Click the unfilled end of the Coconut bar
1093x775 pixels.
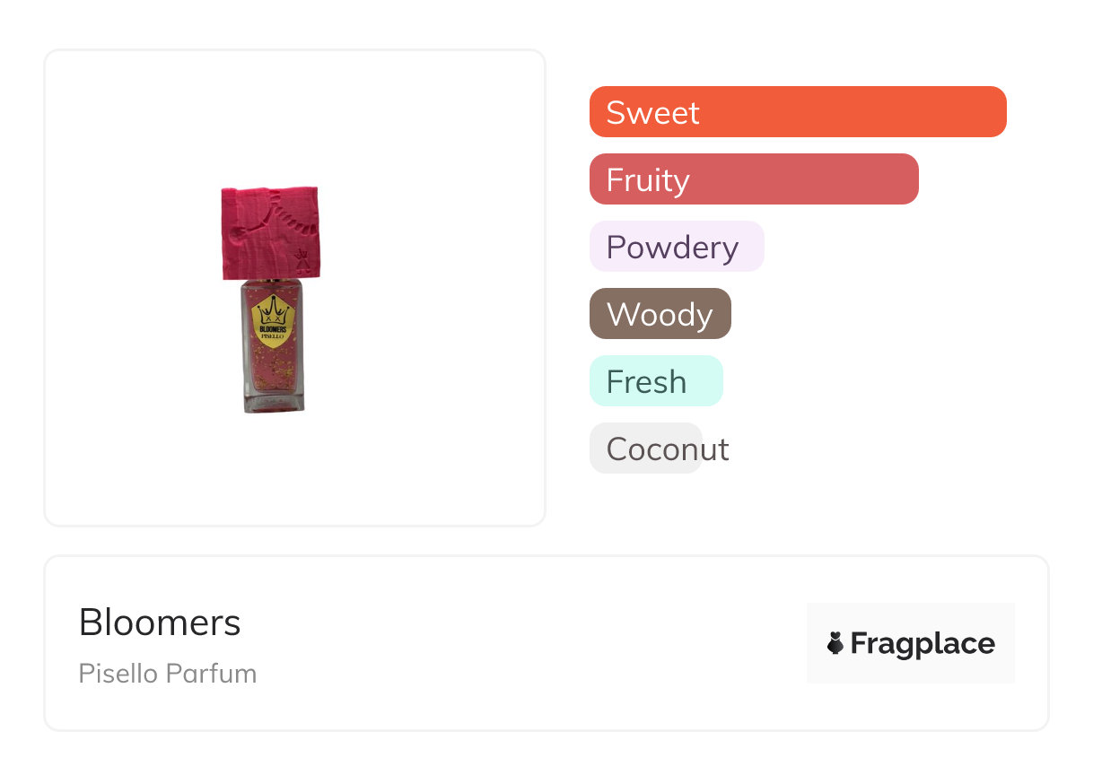pos(717,448)
